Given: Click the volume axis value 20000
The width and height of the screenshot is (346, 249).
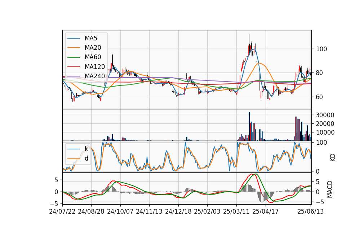Looking at the screenshot, I should click(325, 124).
